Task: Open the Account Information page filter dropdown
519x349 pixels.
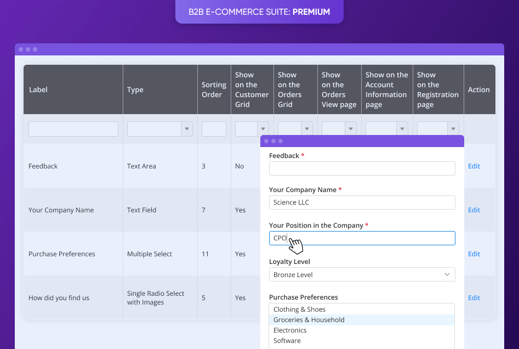Action: 402,128
